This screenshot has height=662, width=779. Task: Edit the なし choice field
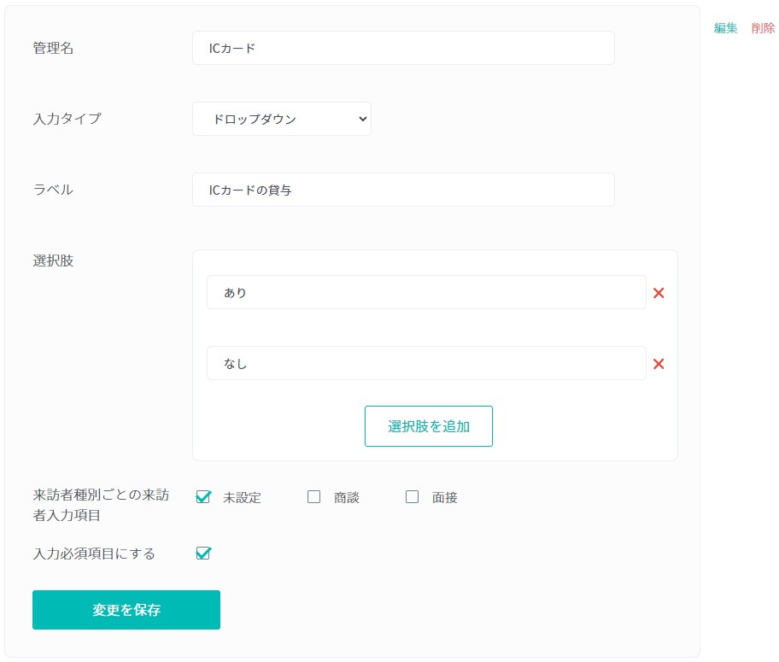click(x=426, y=363)
